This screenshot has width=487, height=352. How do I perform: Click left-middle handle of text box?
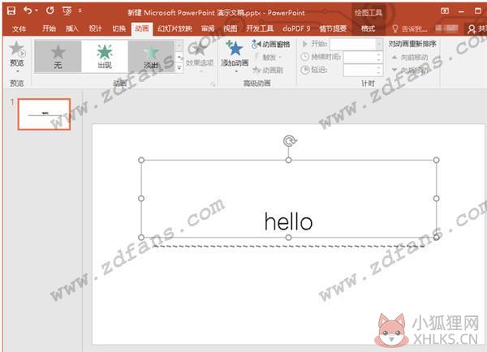pyautogui.click(x=141, y=199)
